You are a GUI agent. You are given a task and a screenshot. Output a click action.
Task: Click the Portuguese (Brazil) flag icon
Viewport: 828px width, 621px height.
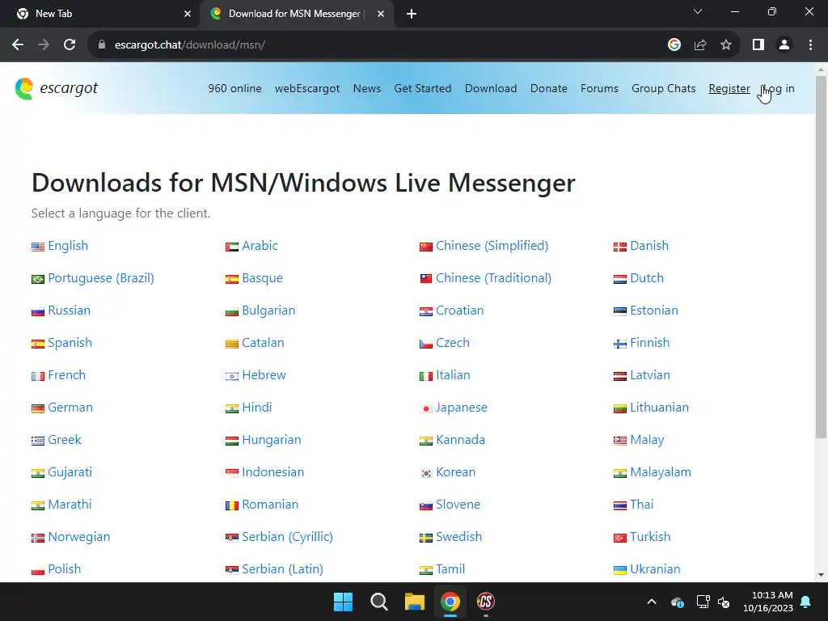37,279
